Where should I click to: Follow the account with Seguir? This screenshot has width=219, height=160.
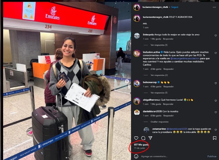pos(175,7)
